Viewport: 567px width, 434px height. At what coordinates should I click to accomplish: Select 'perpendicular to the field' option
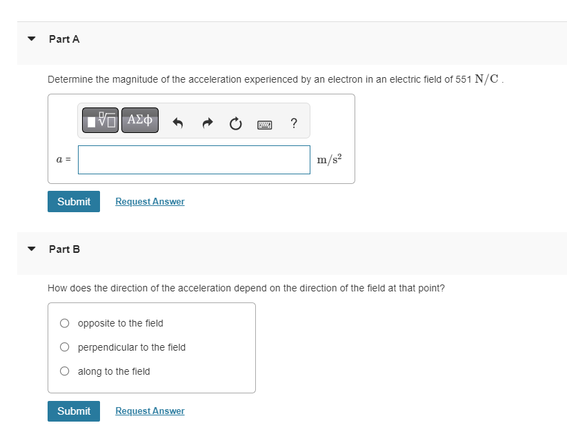point(65,347)
